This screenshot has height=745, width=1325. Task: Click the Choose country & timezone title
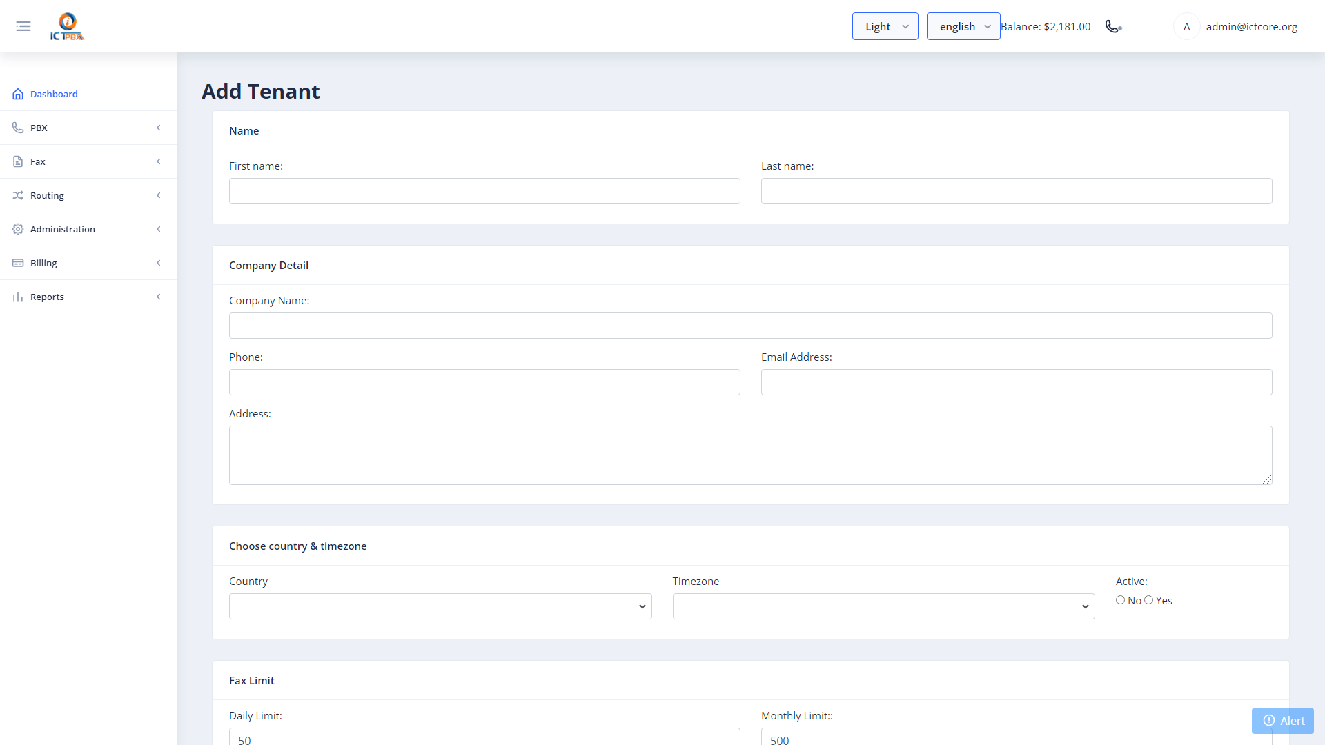[297, 546]
